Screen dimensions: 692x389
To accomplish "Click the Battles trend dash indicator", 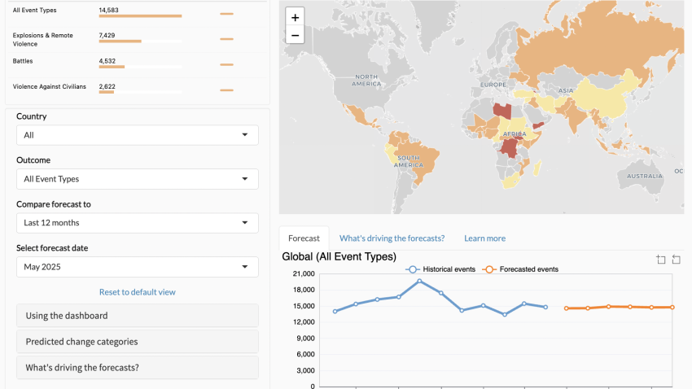I will click(226, 65).
